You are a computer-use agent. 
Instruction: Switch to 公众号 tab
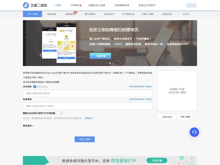186,14
